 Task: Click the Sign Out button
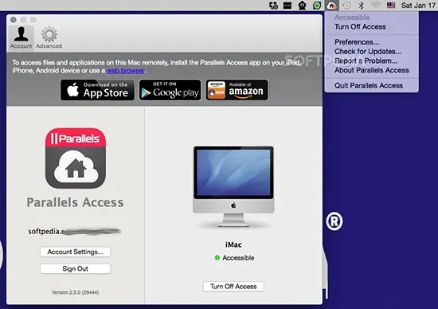75,268
